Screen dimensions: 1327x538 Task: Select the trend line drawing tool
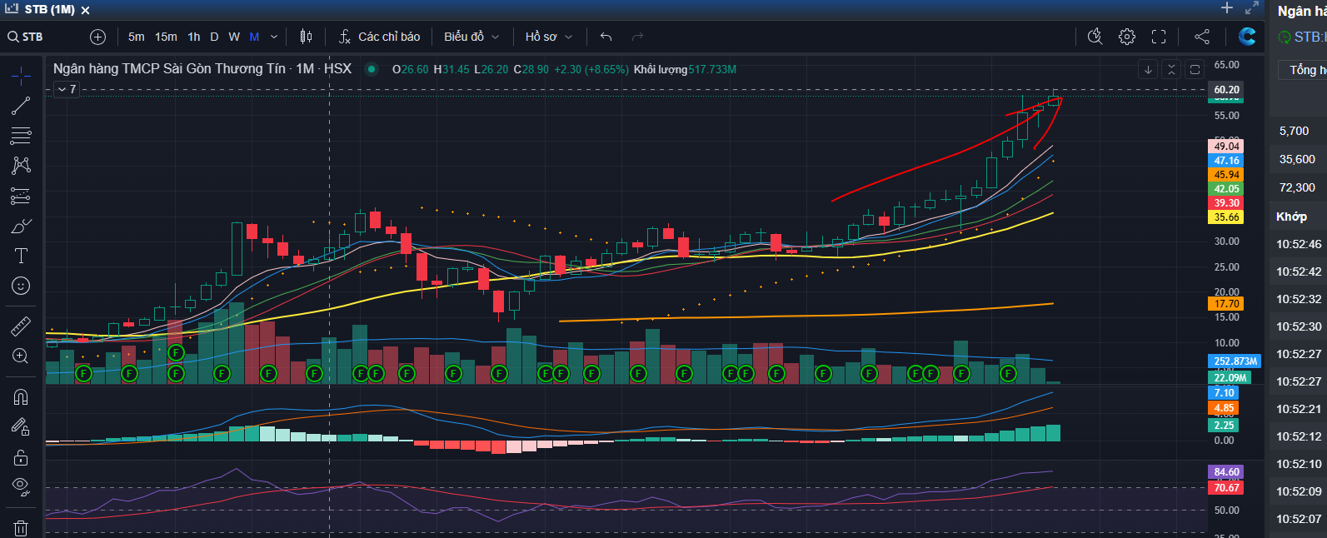click(x=21, y=106)
